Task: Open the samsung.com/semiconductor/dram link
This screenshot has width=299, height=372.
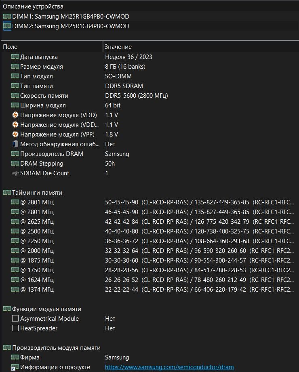Action: tap(169, 367)
